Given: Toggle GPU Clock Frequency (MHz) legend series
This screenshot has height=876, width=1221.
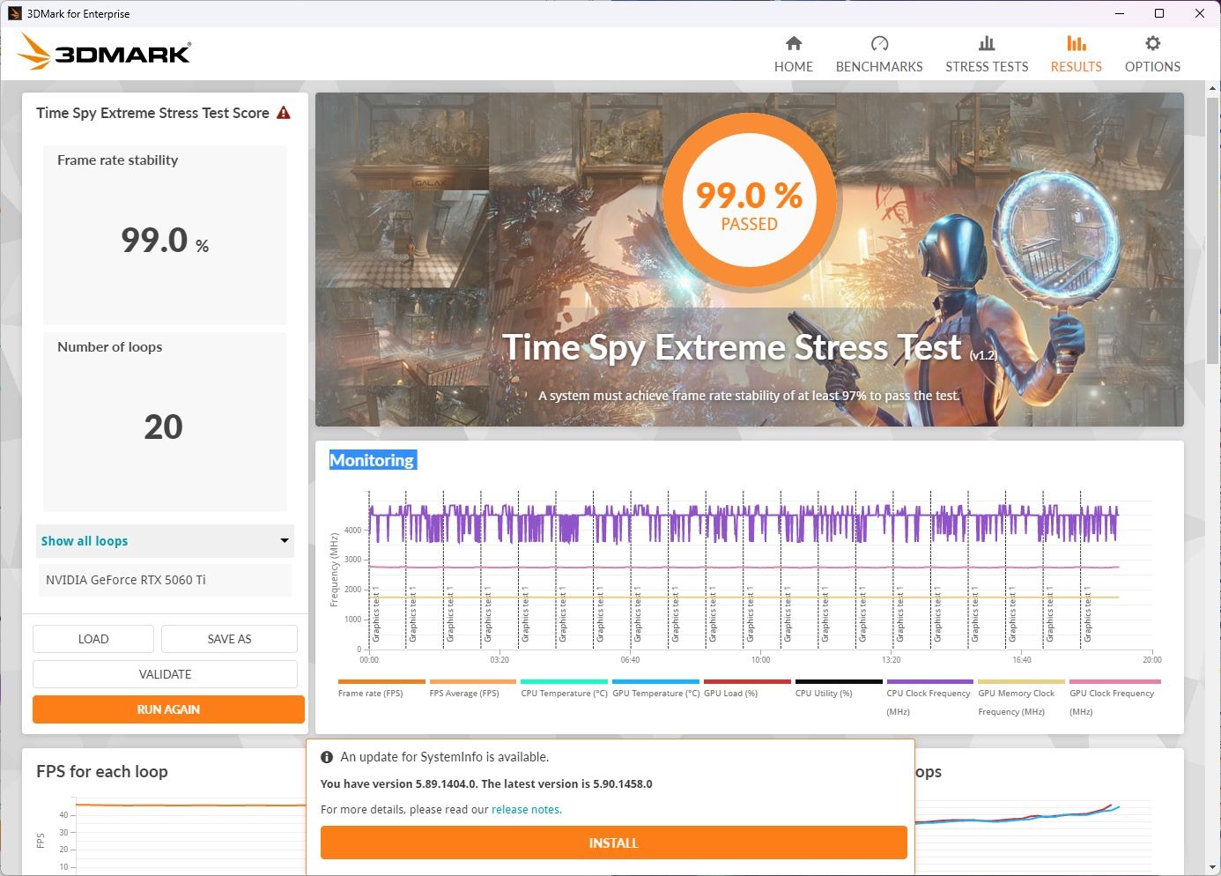Looking at the screenshot, I should 1114,696.
